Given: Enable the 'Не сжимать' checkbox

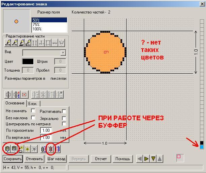Looking at the screenshot, I should tap(33, 111).
